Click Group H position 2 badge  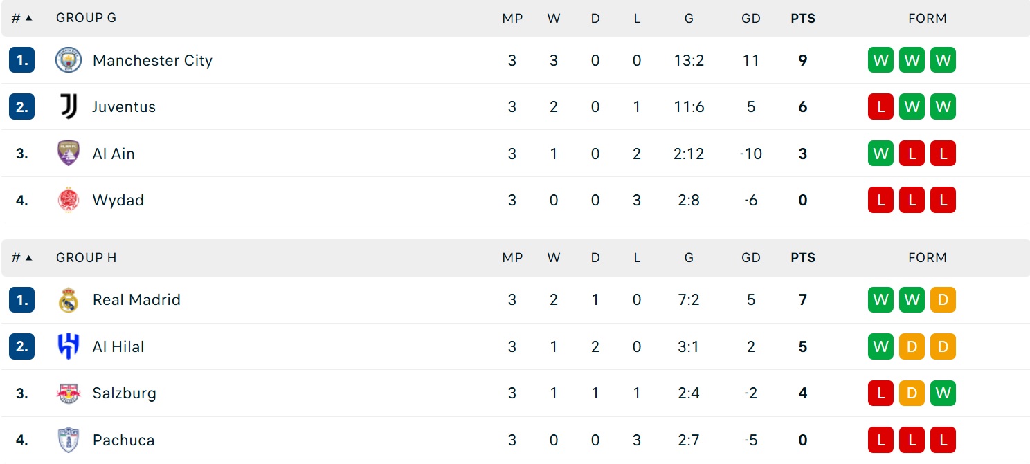tap(22, 346)
